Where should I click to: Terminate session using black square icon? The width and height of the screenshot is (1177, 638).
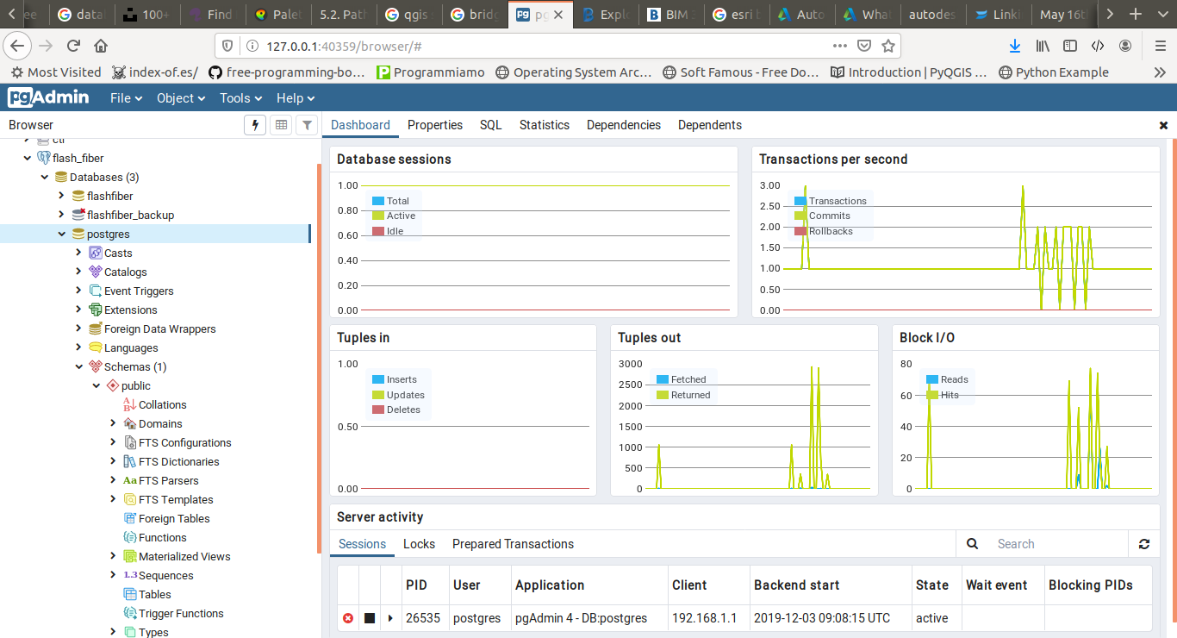coord(370,618)
